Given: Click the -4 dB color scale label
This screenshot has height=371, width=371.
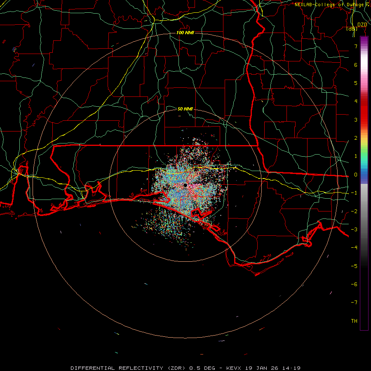Looking at the screenshot, I should (354, 248).
